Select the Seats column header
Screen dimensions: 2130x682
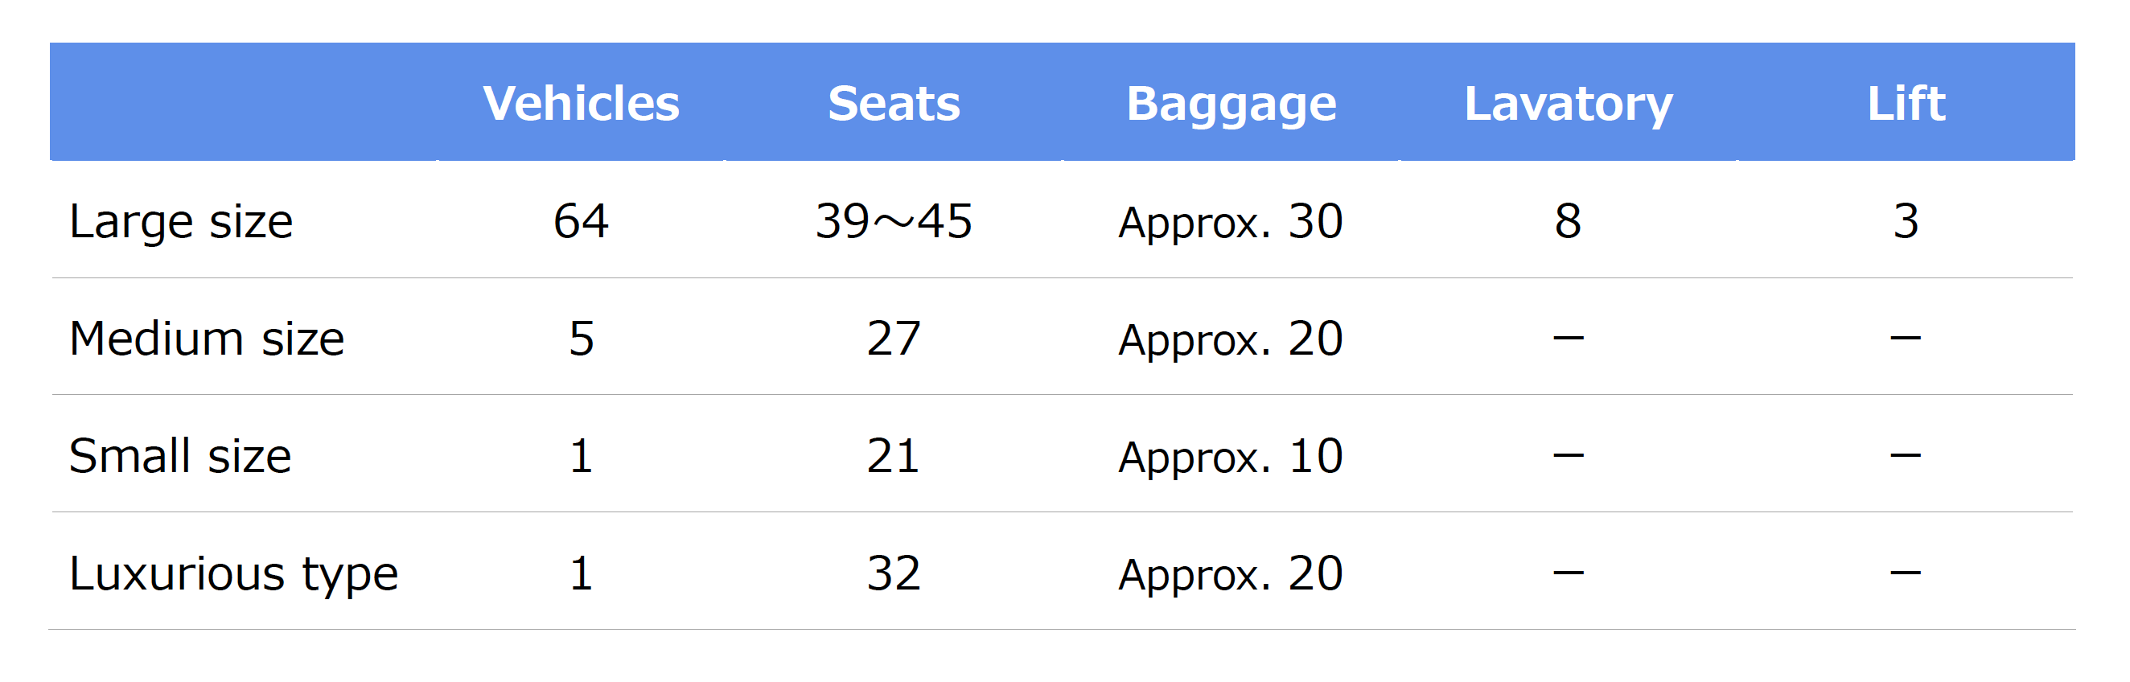(x=893, y=103)
